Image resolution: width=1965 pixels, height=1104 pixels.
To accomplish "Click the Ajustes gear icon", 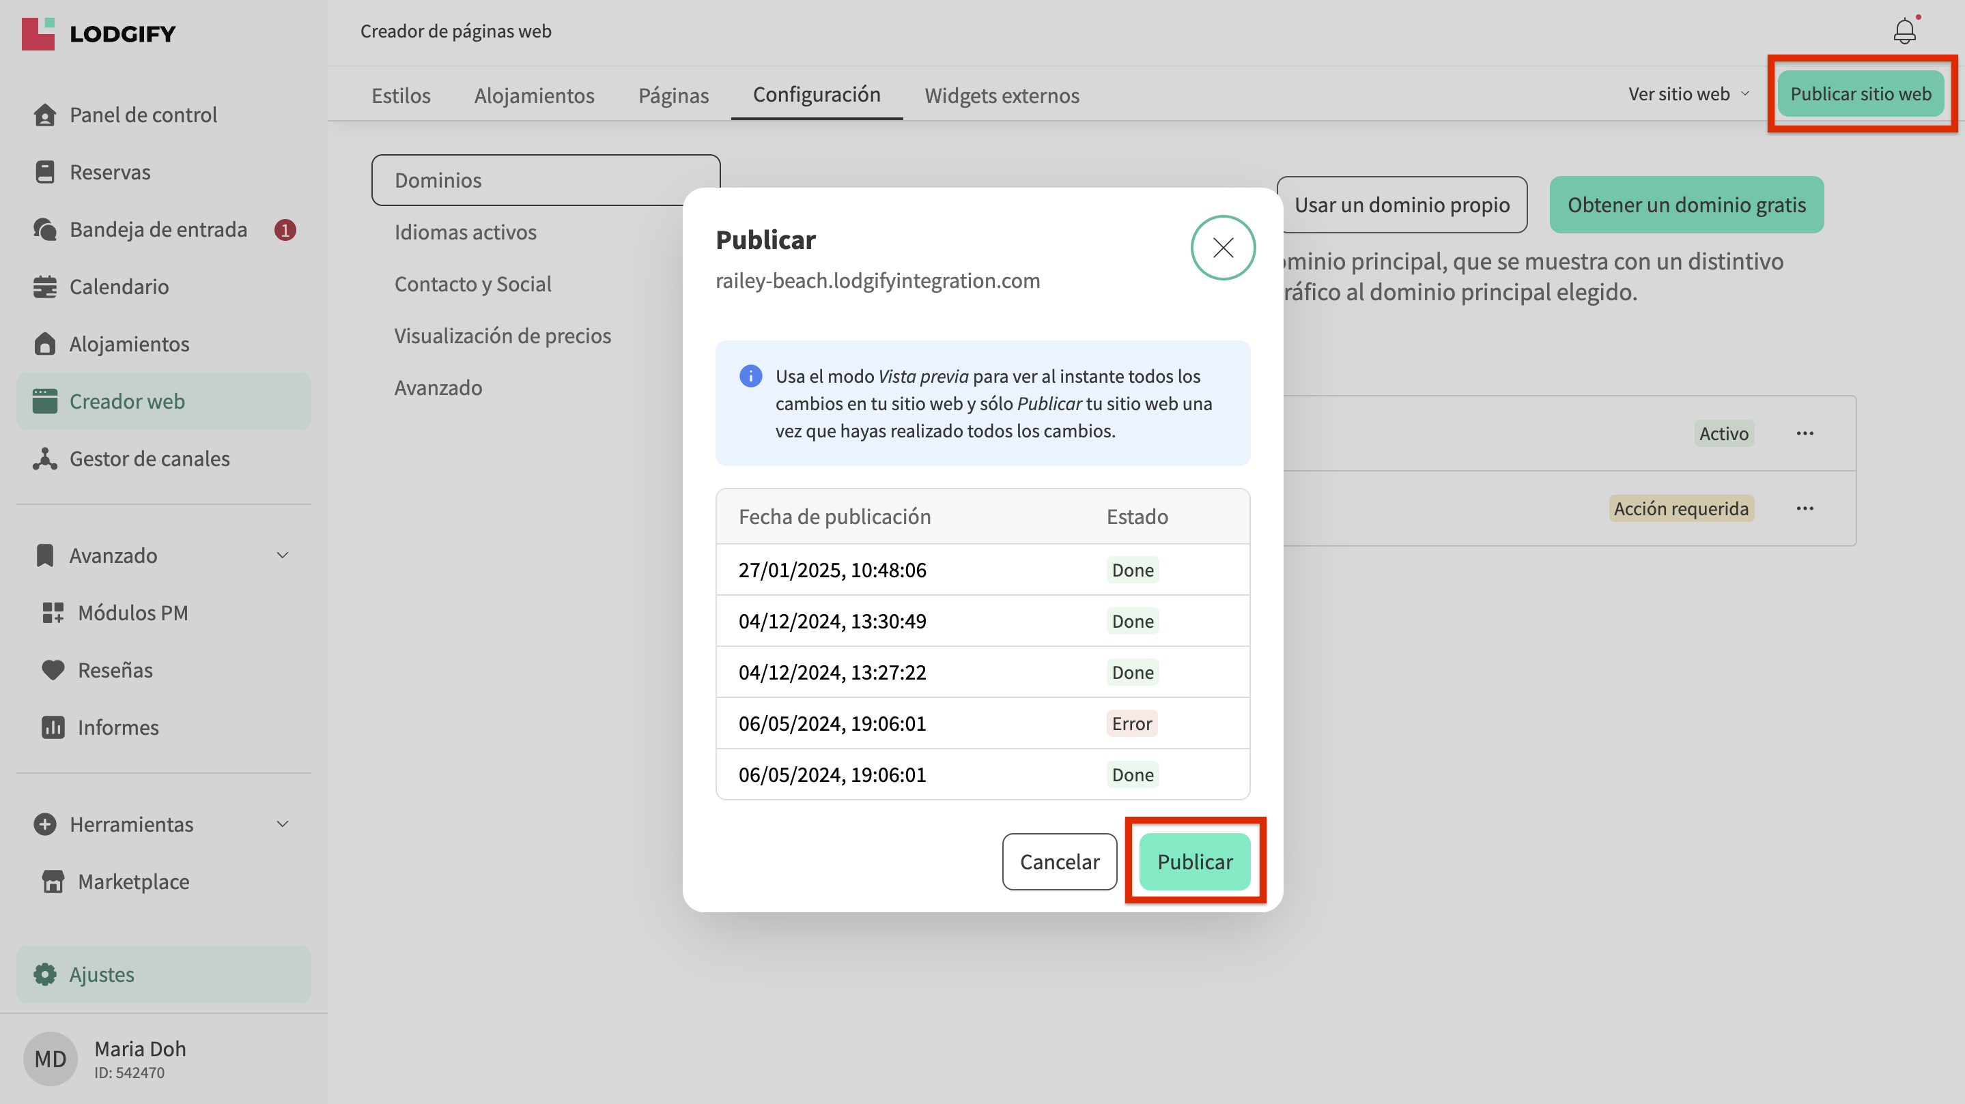I will point(45,974).
